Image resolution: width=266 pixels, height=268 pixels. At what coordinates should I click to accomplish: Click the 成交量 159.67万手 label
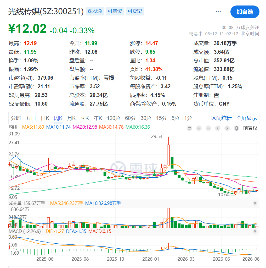tap(27, 203)
